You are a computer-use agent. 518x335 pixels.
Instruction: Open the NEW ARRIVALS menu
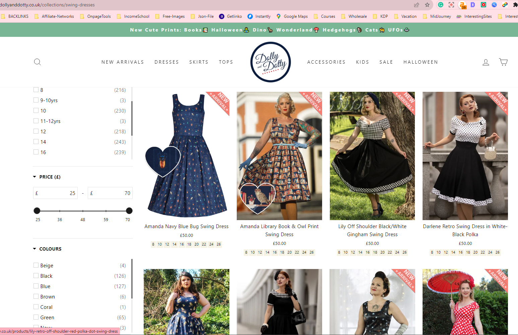tap(123, 62)
